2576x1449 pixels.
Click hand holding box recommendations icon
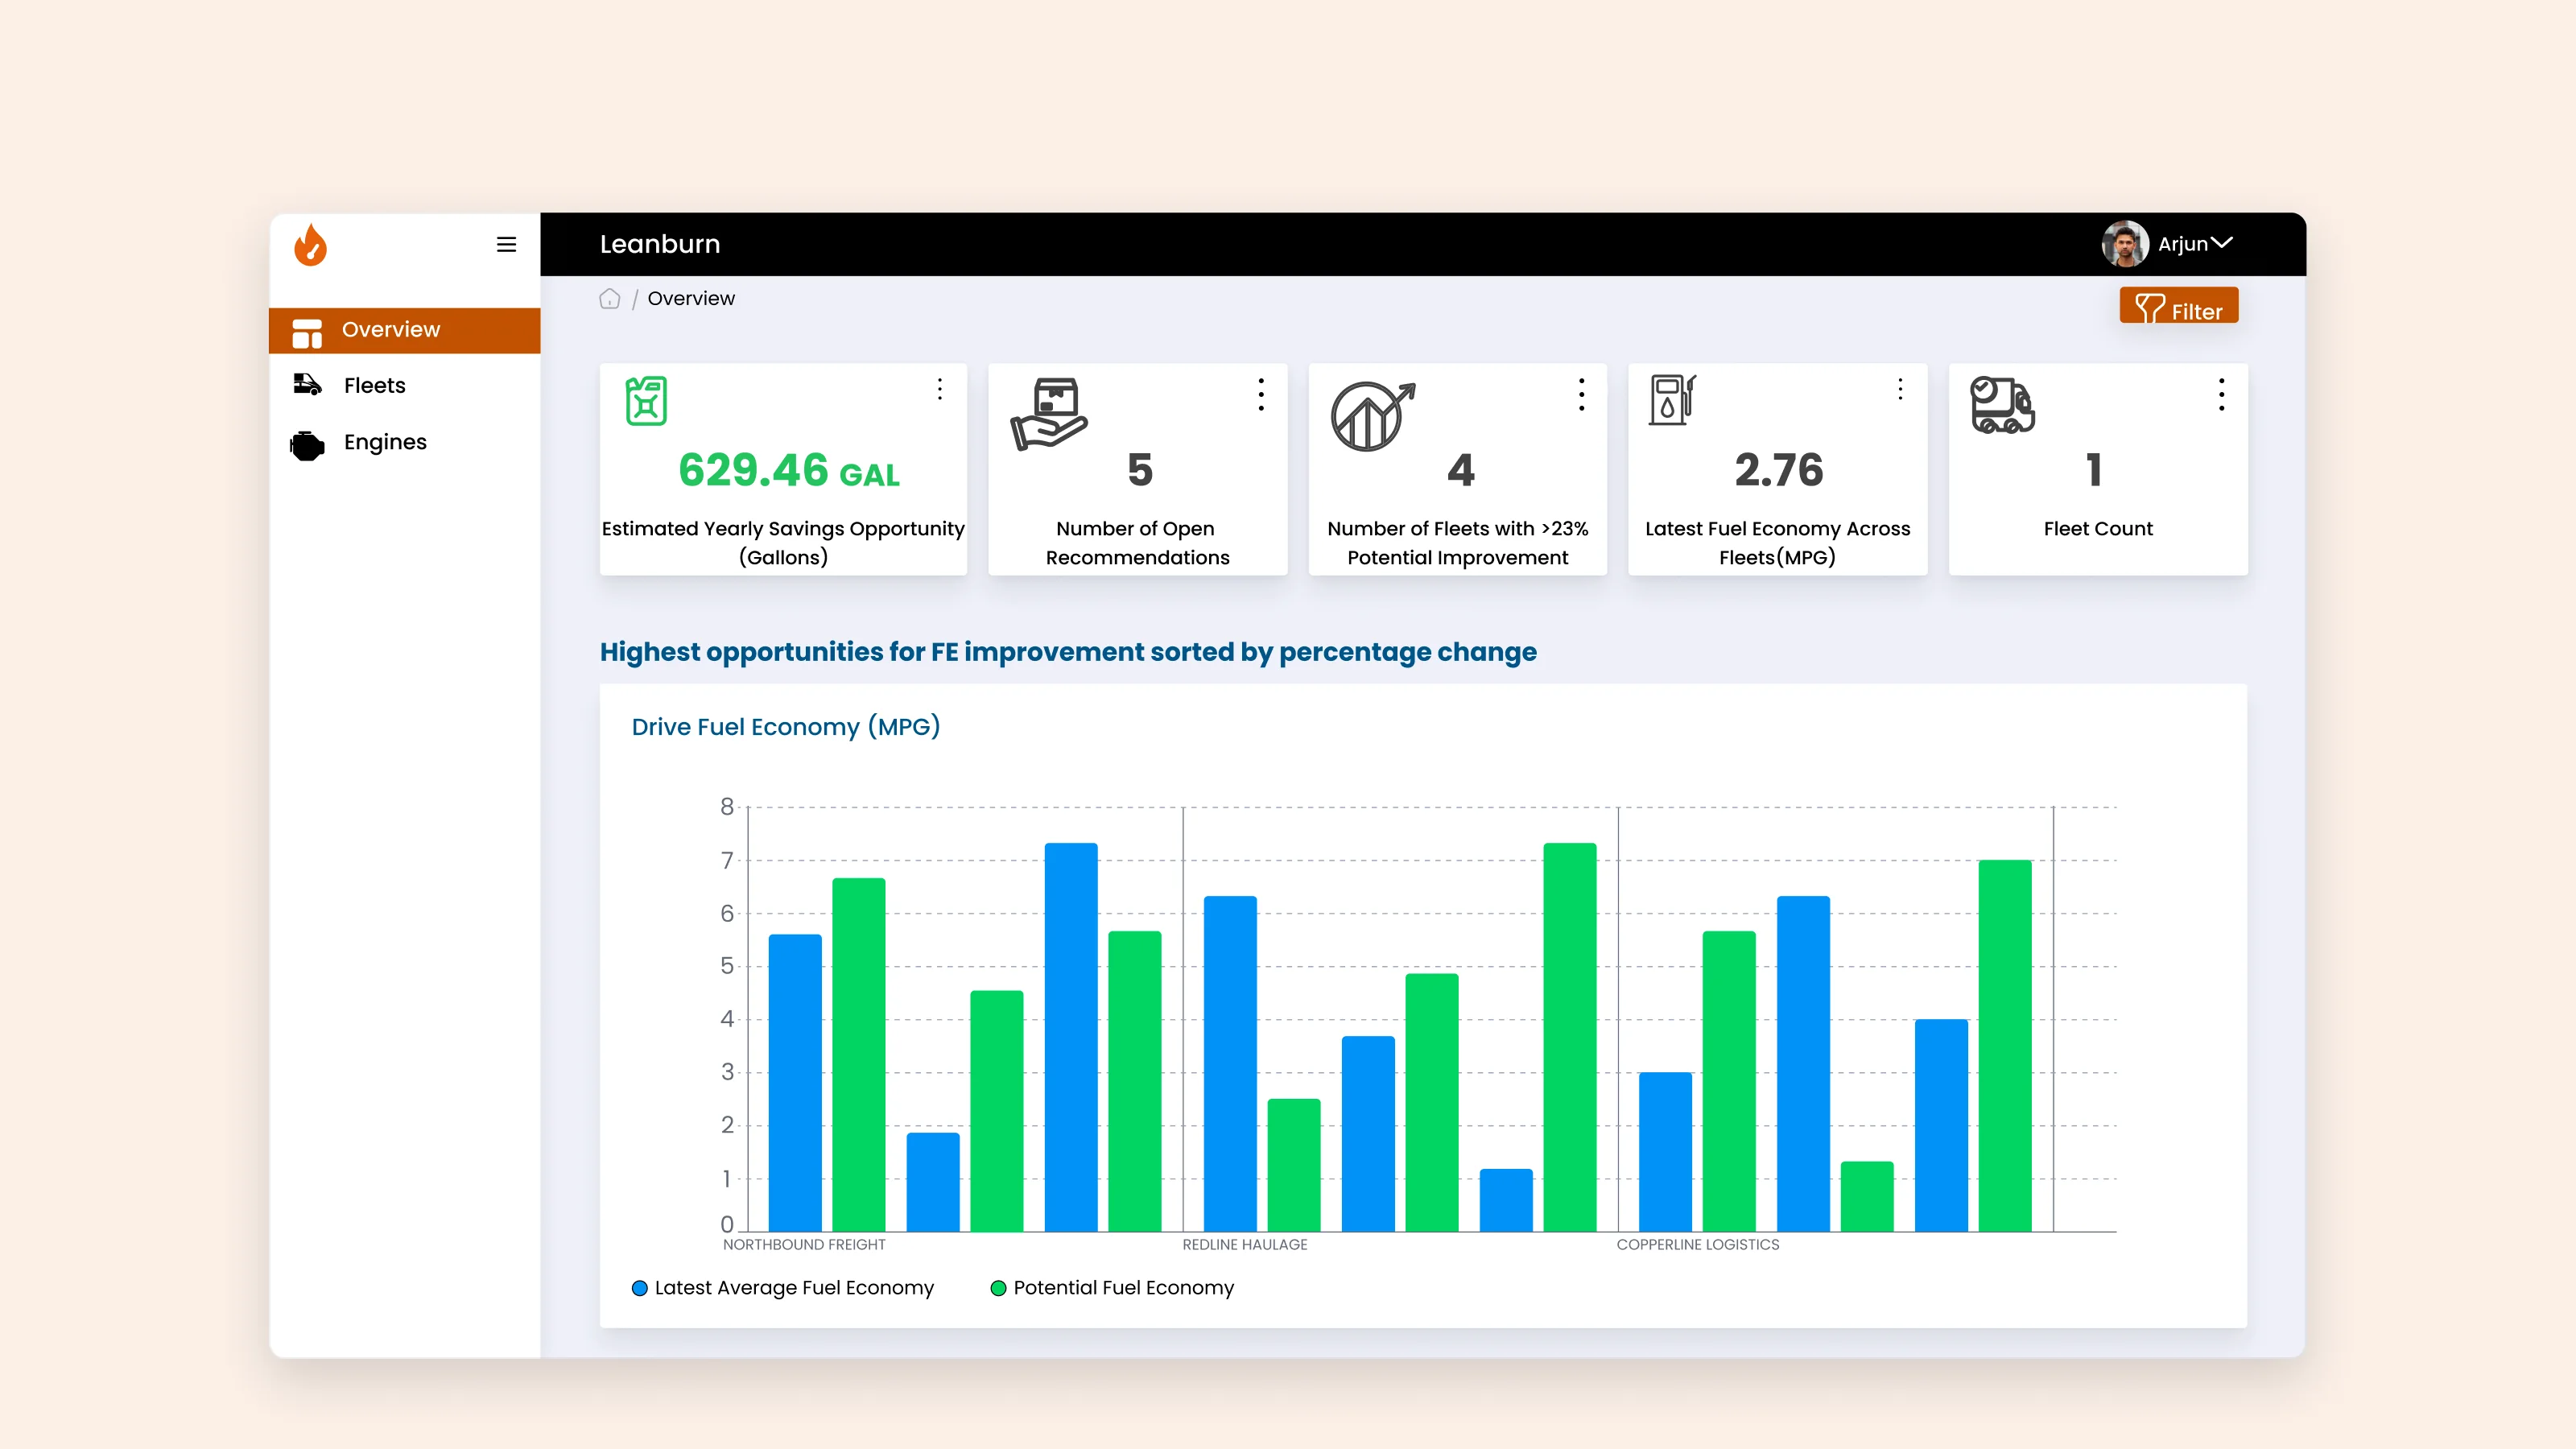pyautogui.click(x=1048, y=414)
